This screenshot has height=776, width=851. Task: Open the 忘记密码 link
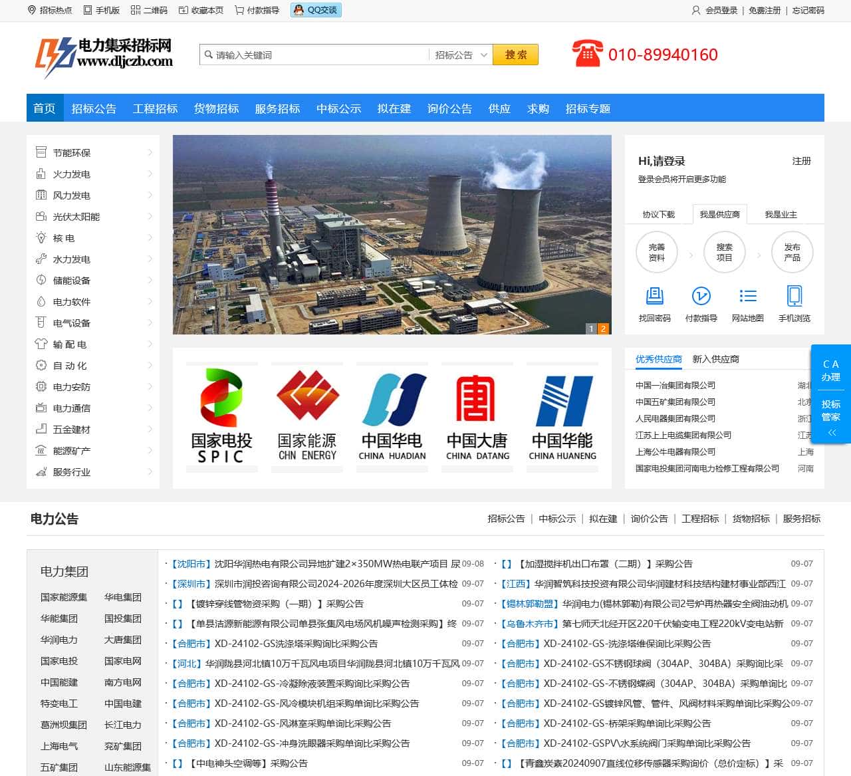[x=808, y=10]
